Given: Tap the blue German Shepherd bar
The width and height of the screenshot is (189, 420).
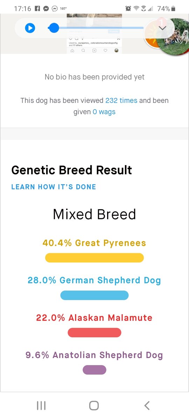Looking at the screenshot, I should tap(94, 295).
